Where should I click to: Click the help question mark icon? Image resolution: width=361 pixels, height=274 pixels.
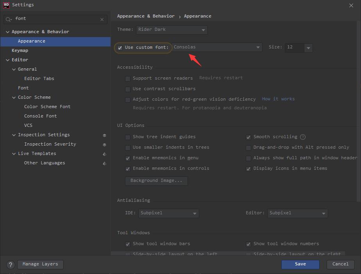[11, 264]
